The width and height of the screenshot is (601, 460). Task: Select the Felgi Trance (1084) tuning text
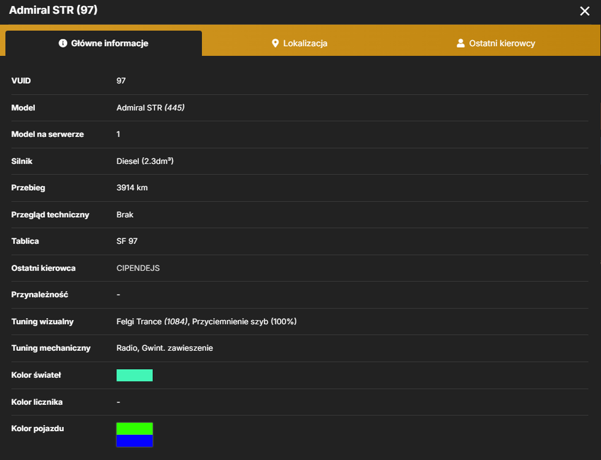click(x=152, y=321)
